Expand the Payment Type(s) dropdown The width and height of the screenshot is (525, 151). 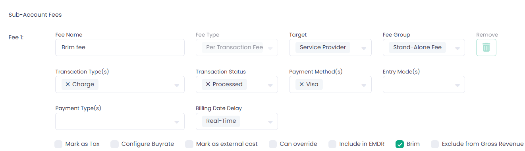tap(120, 121)
